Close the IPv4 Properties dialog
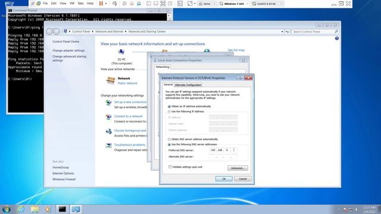 click(x=248, y=78)
